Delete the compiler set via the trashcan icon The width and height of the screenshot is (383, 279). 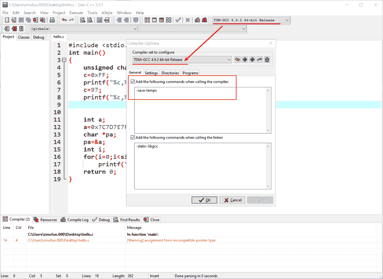(267, 59)
